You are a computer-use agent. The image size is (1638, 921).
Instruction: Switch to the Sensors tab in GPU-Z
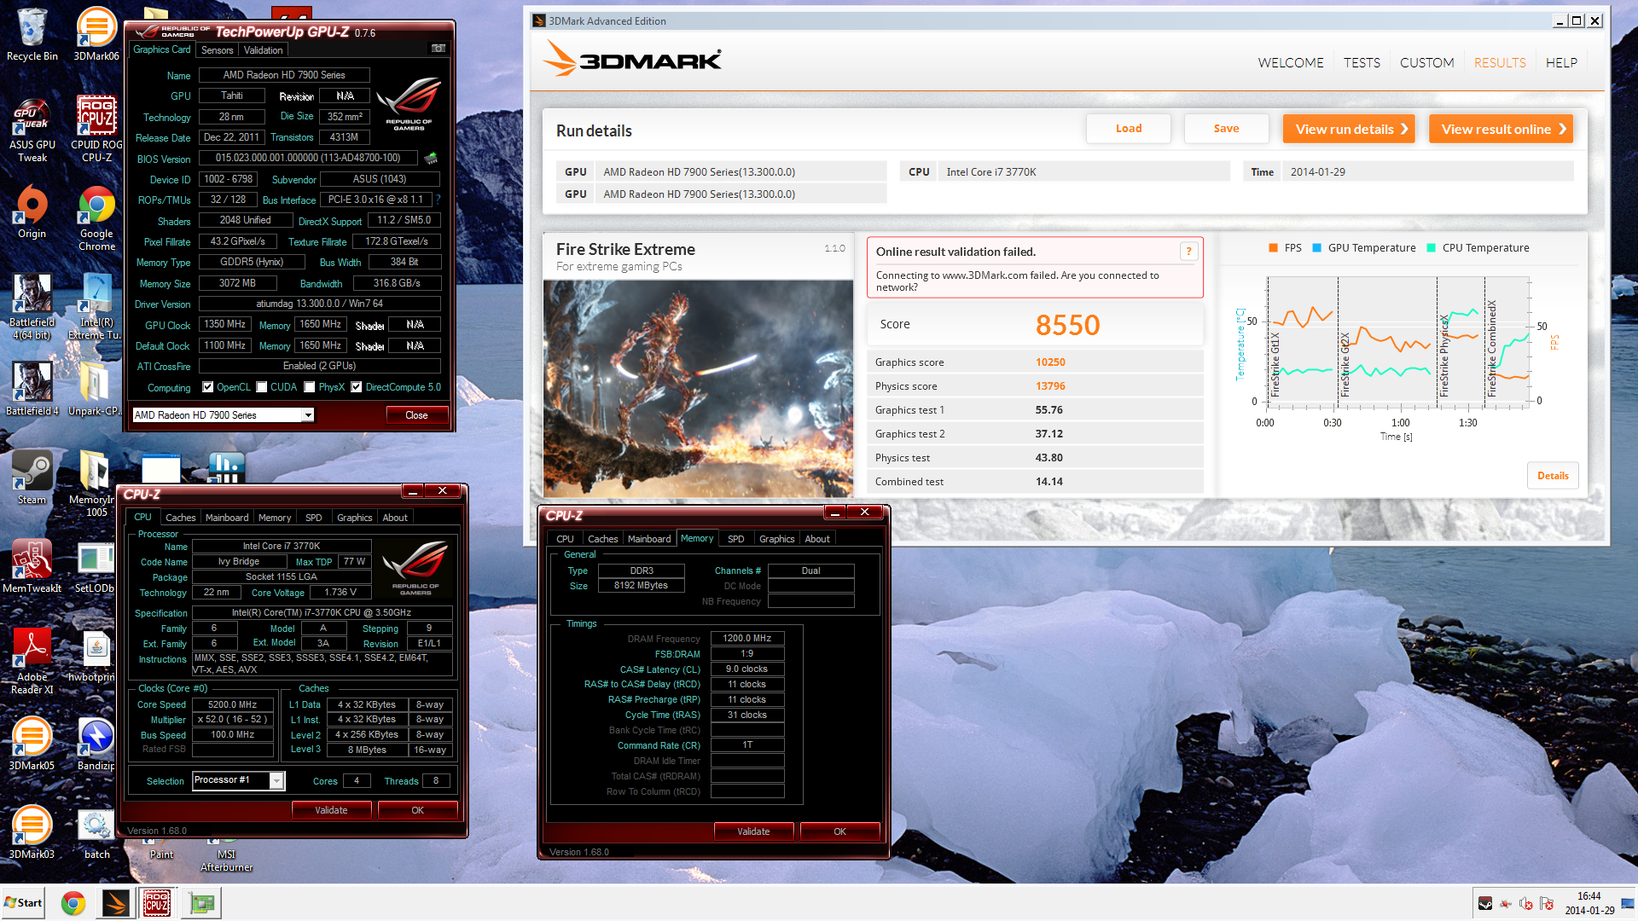point(217,50)
